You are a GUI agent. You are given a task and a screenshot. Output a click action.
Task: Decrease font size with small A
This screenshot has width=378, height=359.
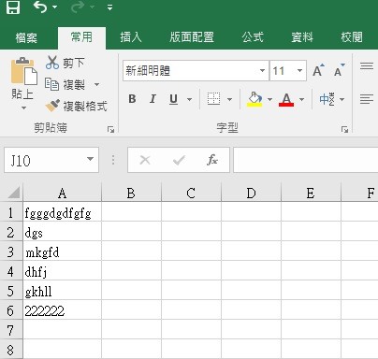pyautogui.click(x=339, y=71)
